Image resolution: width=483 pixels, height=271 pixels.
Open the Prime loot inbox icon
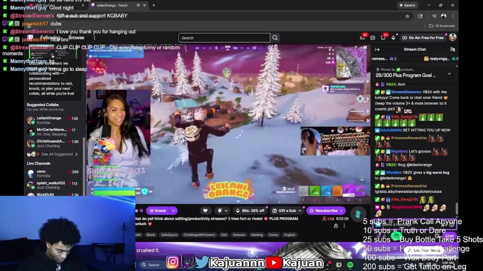tap(373, 38)
